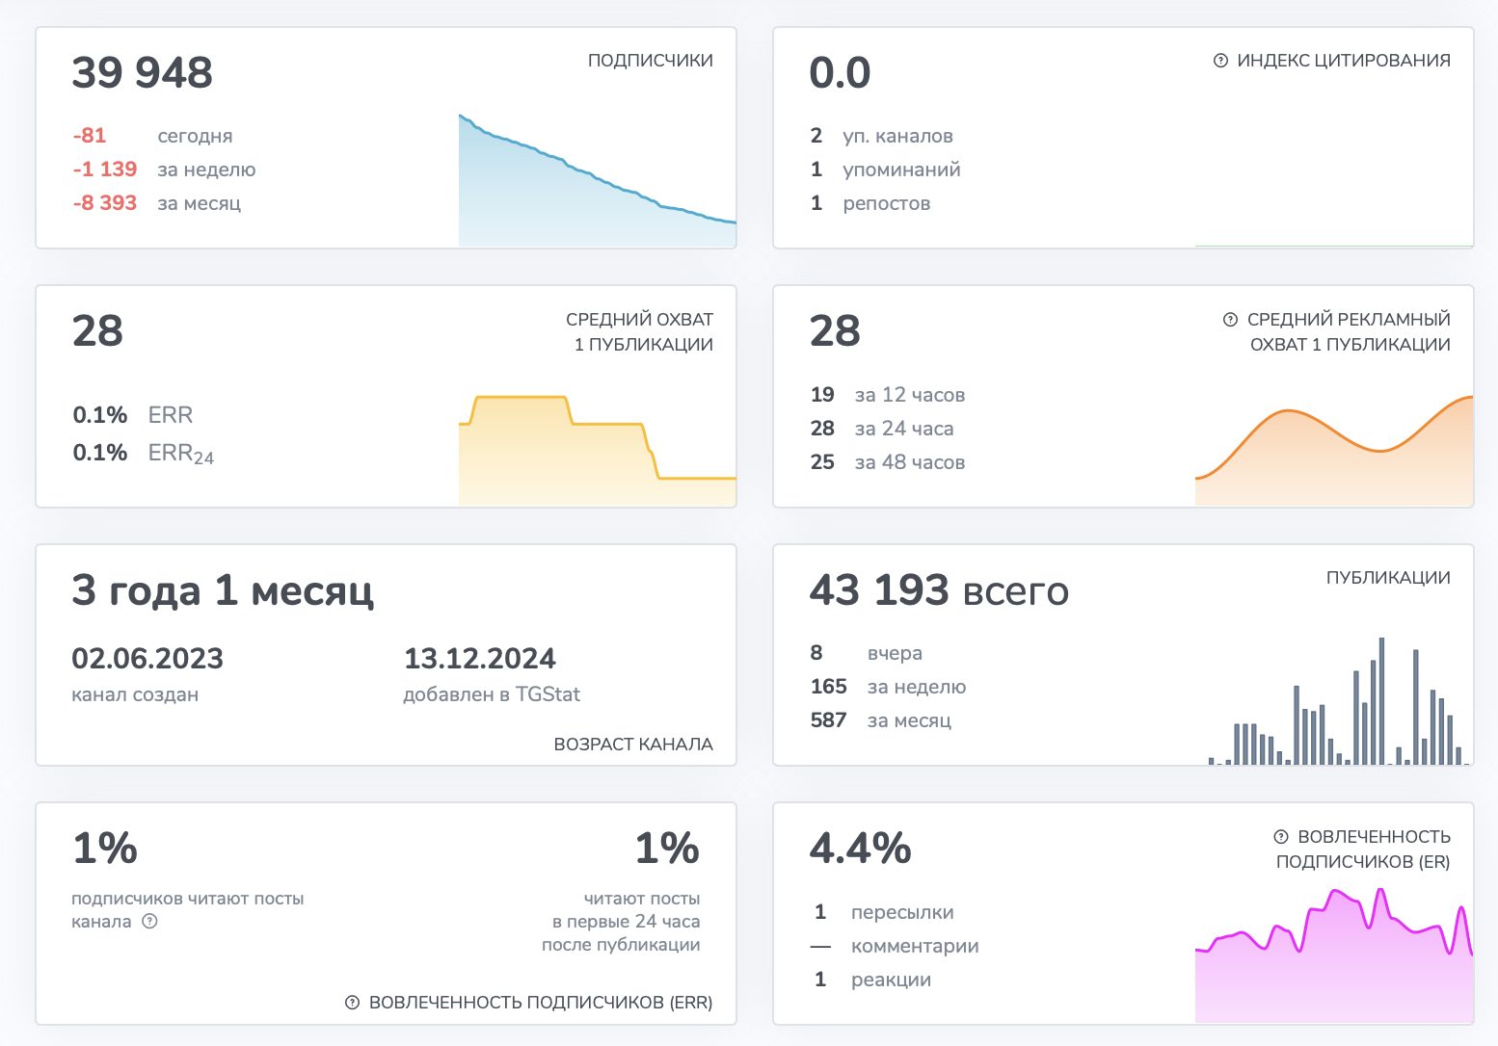1498x1046 pixels.
Task: Open the ВОЗРАСТ КАНАЛА label
Action: point(633,745)
